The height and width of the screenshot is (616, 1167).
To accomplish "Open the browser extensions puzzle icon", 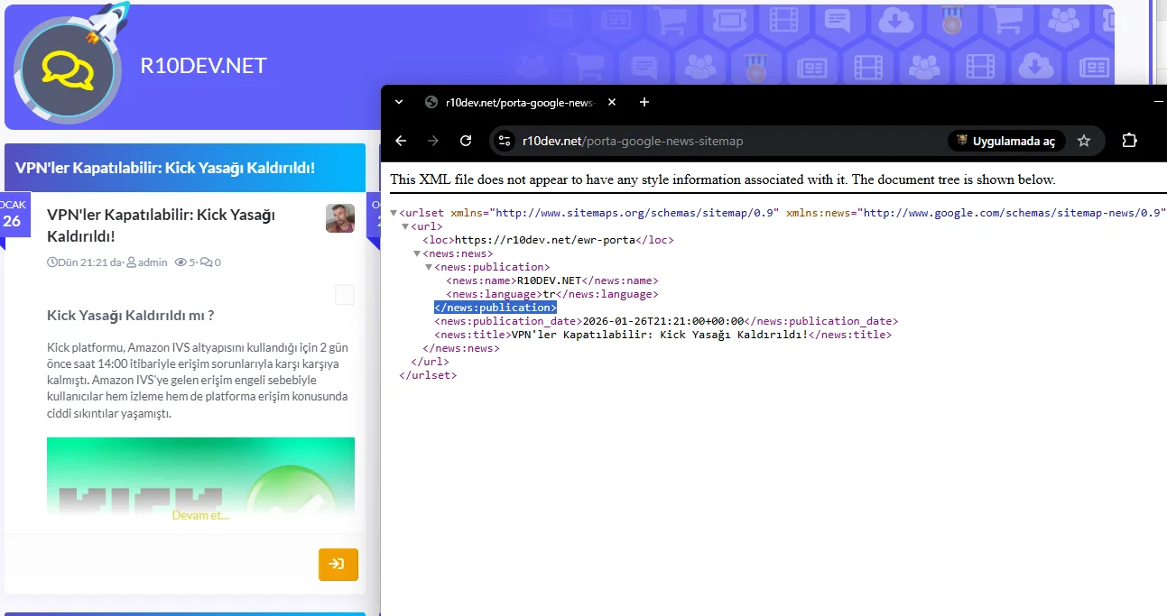I will 1129,141.
